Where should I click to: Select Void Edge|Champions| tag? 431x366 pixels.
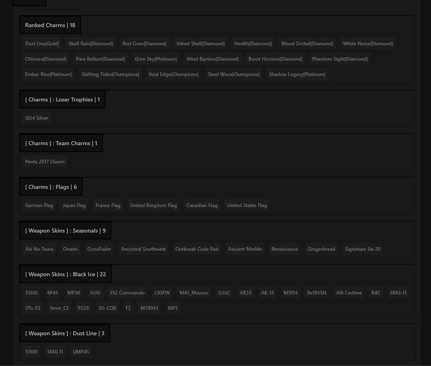pos(174,74)
